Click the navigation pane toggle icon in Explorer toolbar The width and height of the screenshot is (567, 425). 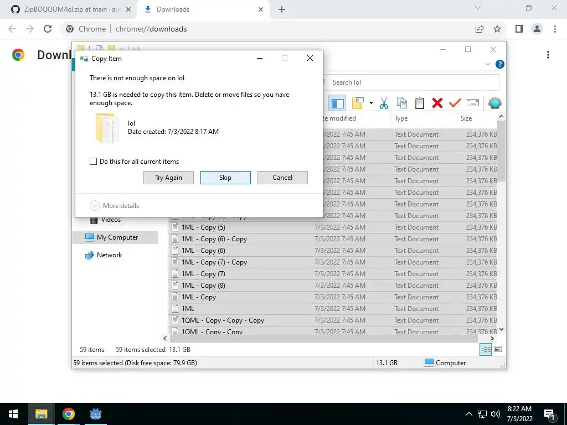pos(337,103)
